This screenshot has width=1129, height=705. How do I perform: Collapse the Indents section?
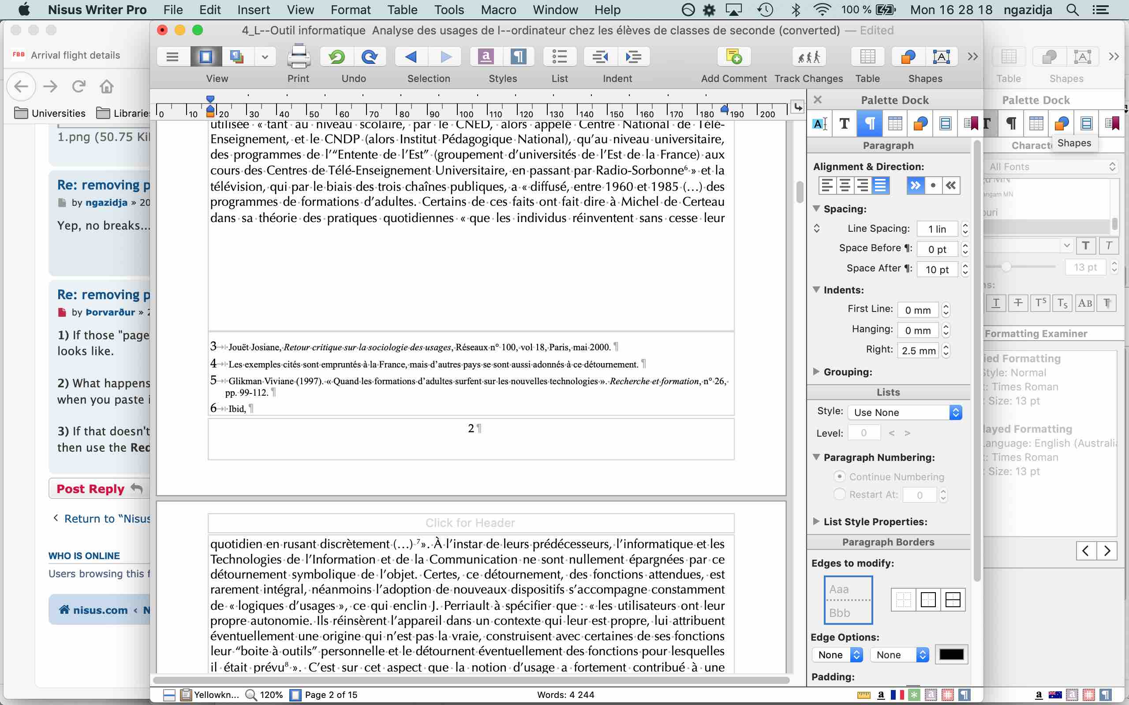[x=816, y=289]
